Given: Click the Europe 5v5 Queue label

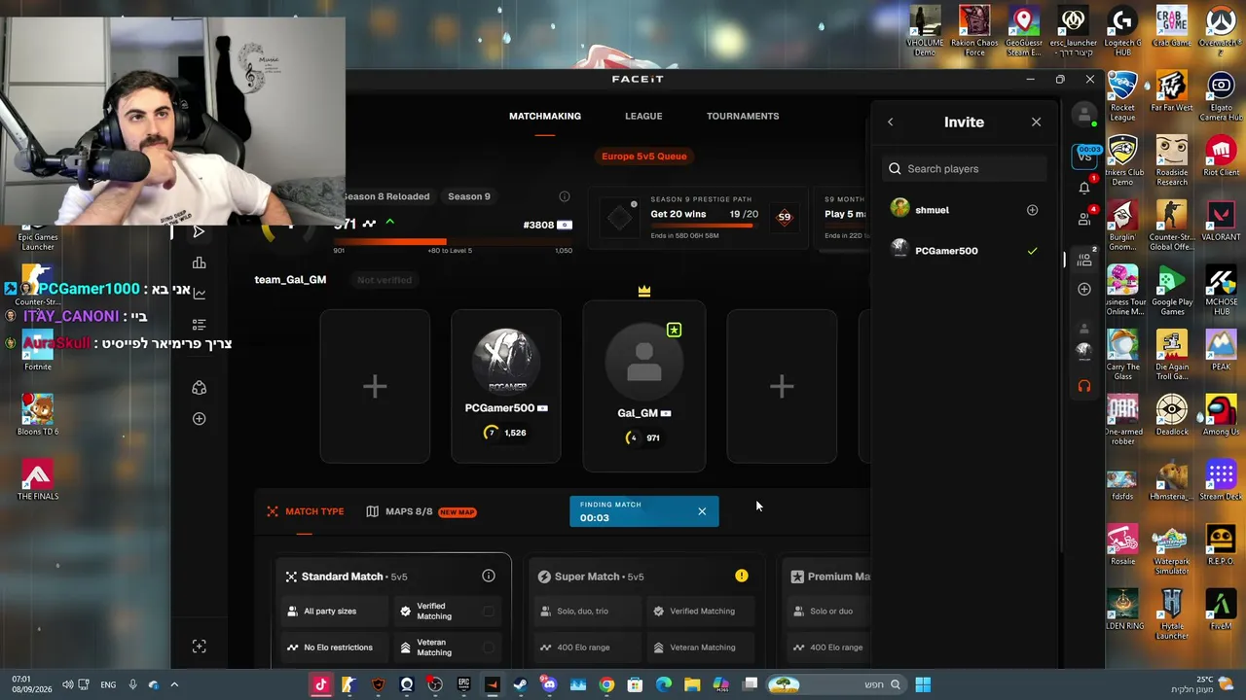Looking at the screenshot, I should point(643,157).
